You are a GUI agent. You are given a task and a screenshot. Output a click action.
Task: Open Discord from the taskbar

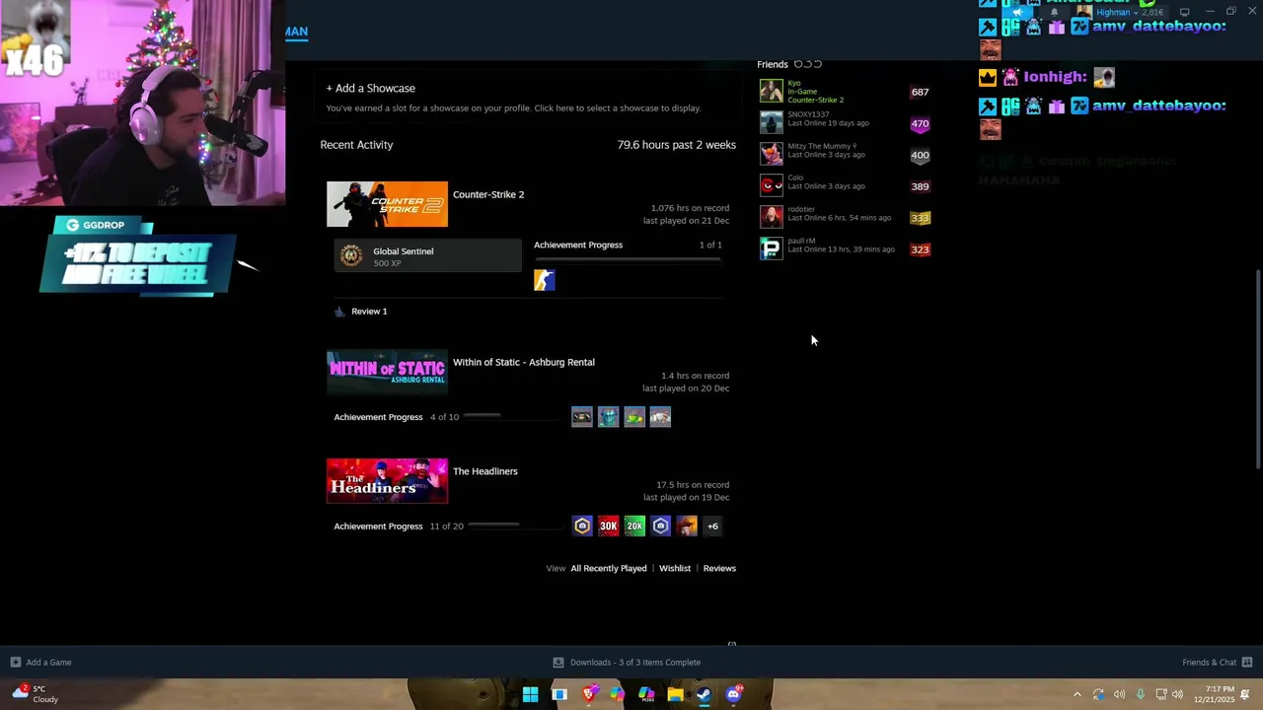click(733, 694)
